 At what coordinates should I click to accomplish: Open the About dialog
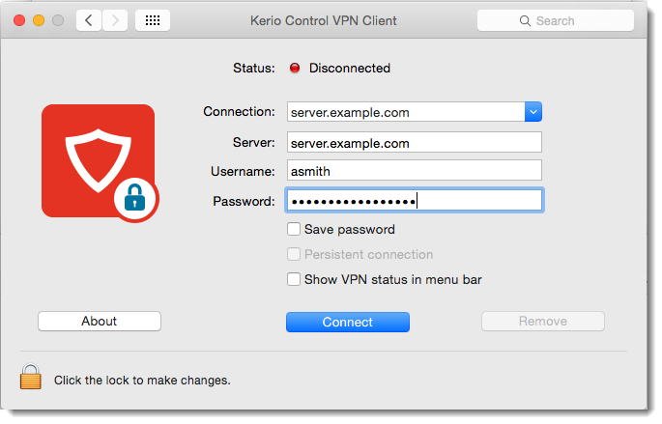[x=100, y=322]
